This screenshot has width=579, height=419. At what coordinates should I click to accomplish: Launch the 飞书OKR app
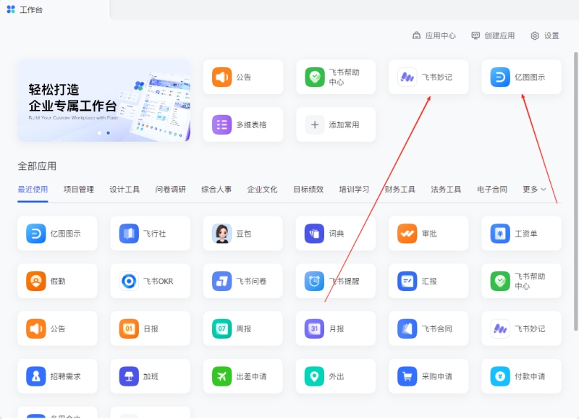click(x=150, y=281)
